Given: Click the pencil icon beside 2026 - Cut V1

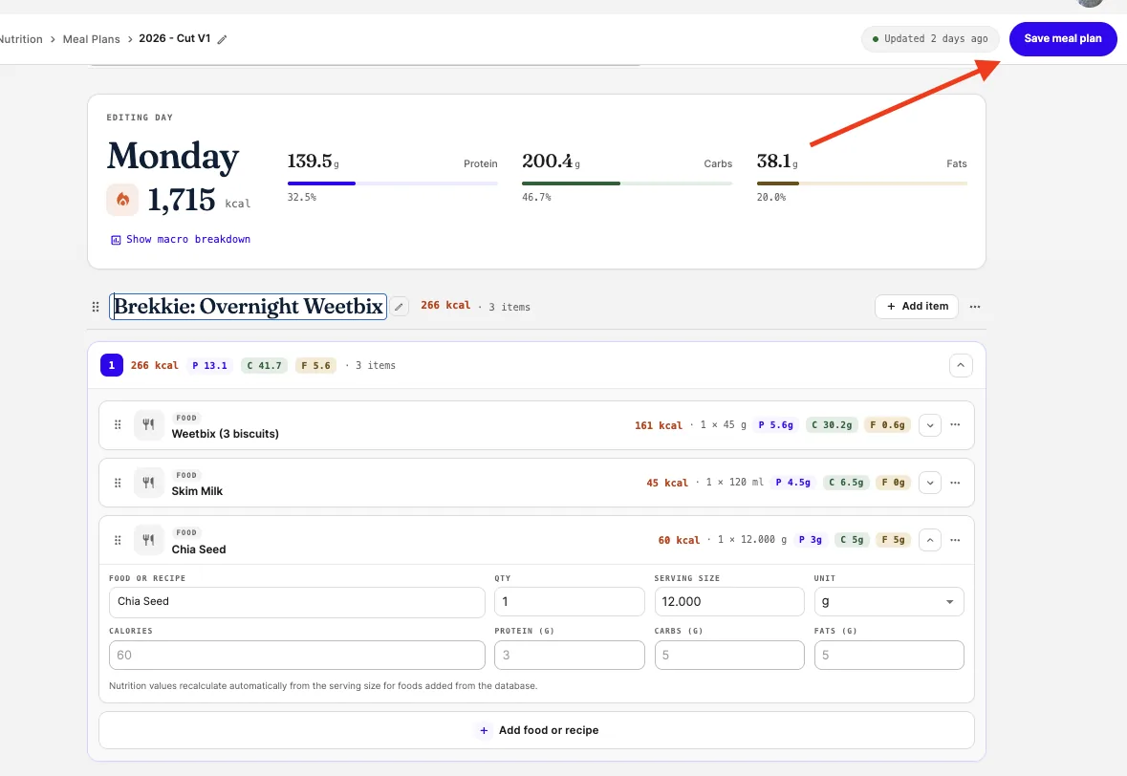Looking at the screenshot, I should 222,39.
